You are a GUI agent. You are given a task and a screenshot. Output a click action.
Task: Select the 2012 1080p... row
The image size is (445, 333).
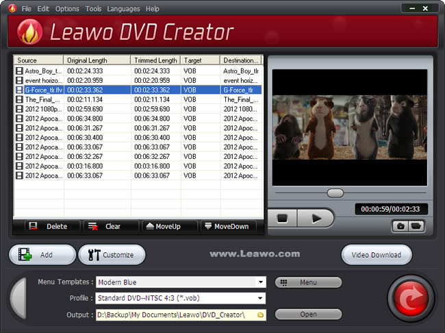138,109
